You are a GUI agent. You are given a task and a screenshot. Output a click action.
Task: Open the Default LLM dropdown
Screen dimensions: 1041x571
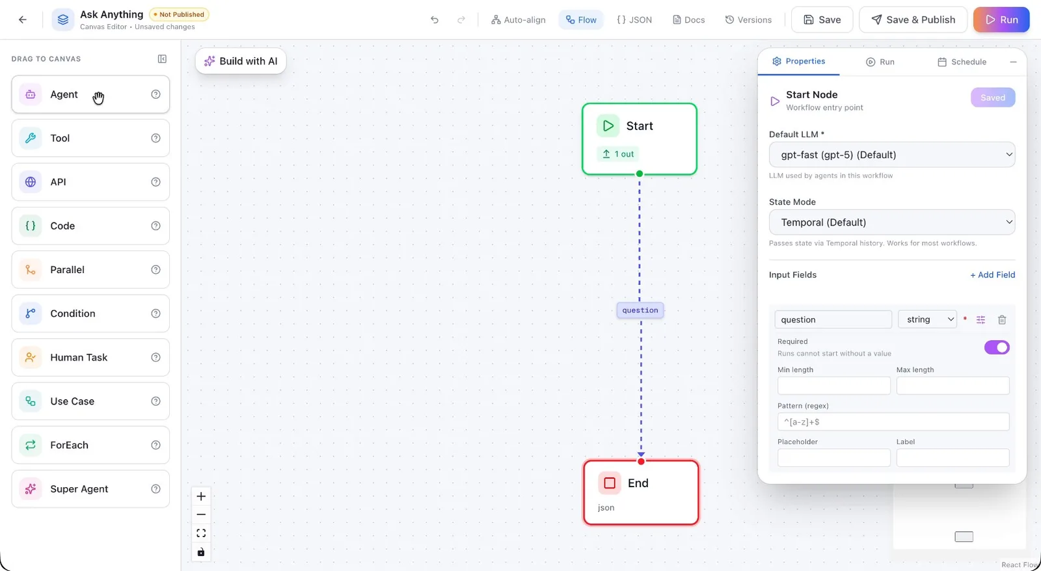892,155
